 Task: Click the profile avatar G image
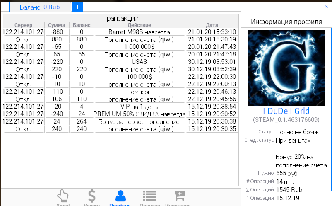(x=286, y=68)
